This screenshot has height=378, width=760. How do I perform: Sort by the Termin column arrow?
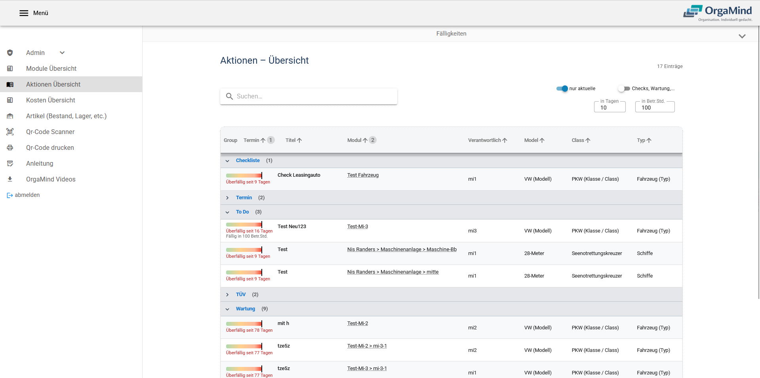tap(263, 140)
